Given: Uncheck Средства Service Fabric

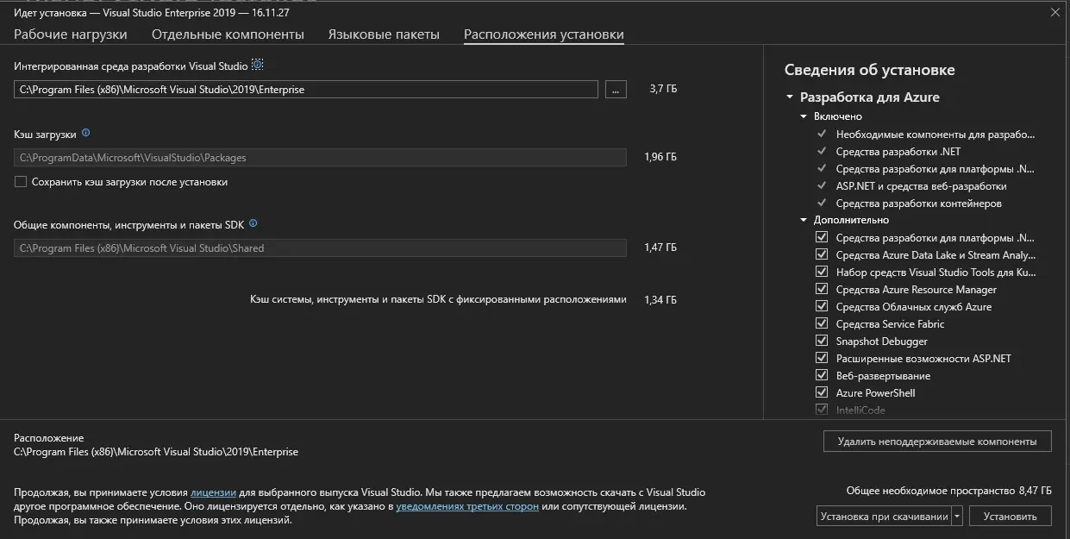Looking at the screenshot, I should (x=821, y=323).
